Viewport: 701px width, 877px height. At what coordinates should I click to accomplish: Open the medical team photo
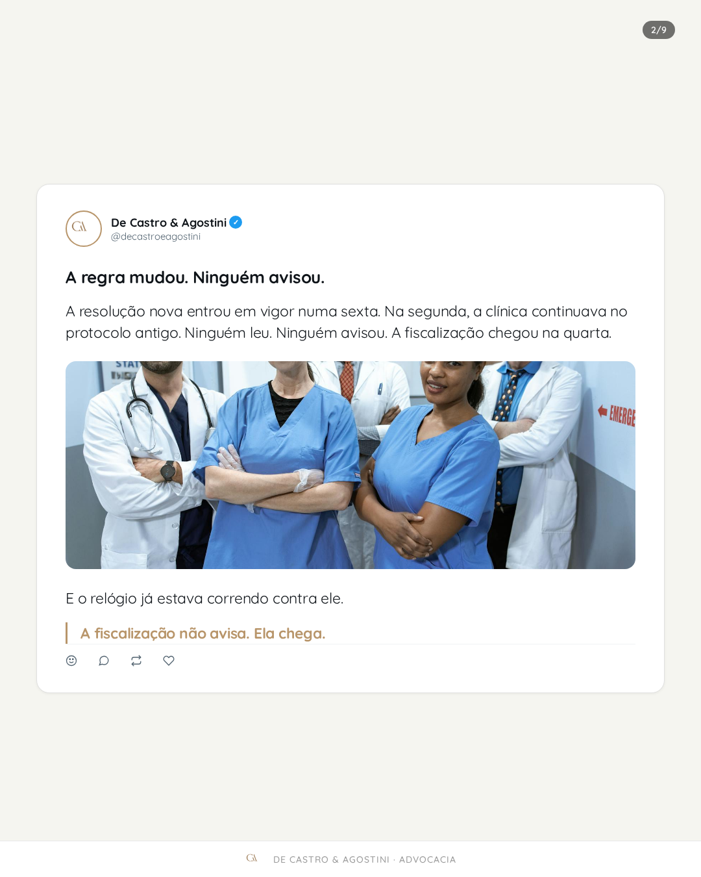point(350,465)
